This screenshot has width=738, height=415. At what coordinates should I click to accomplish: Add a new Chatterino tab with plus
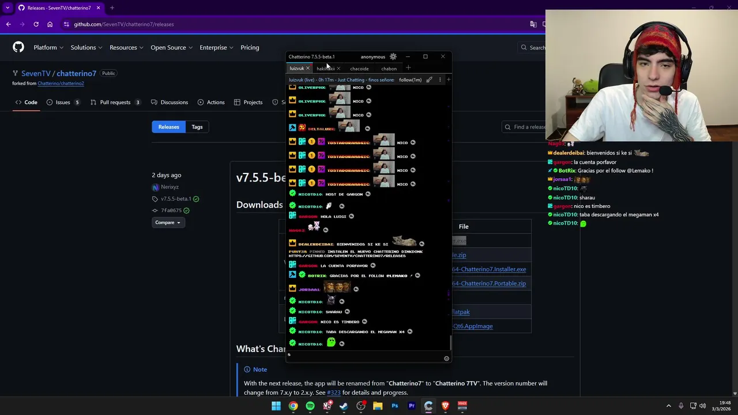[x=408, y=68]
